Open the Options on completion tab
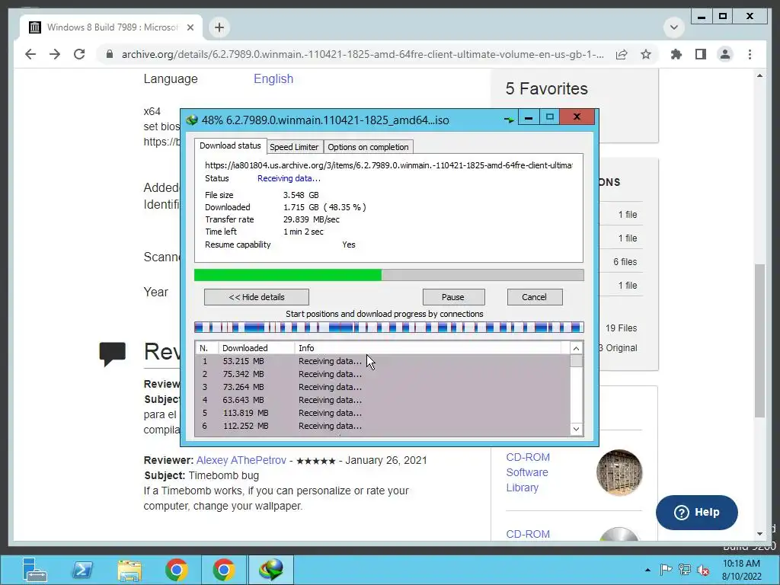The width and height of the screenshot is (780, 585). 368,147
